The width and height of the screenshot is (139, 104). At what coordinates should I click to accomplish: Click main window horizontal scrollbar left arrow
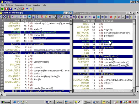click(2, 94)
